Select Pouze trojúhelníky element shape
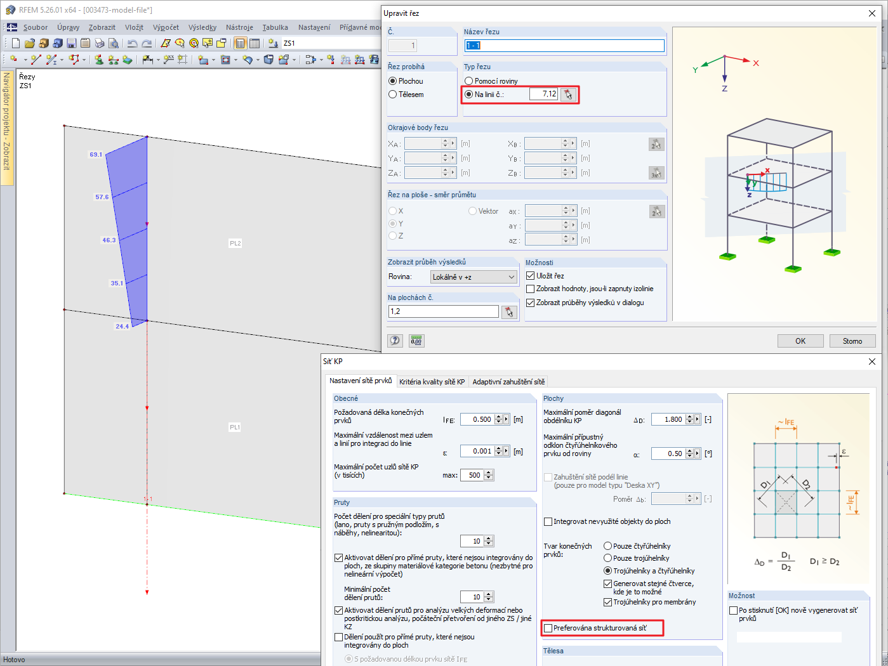Screen dimensions: 888x666 (608, 558)
